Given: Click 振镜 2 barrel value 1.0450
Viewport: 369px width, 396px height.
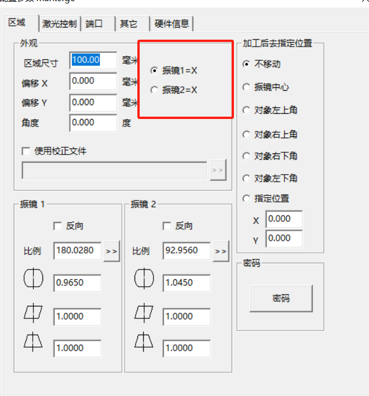Looking at the screenshot, I should click(187, 283).
